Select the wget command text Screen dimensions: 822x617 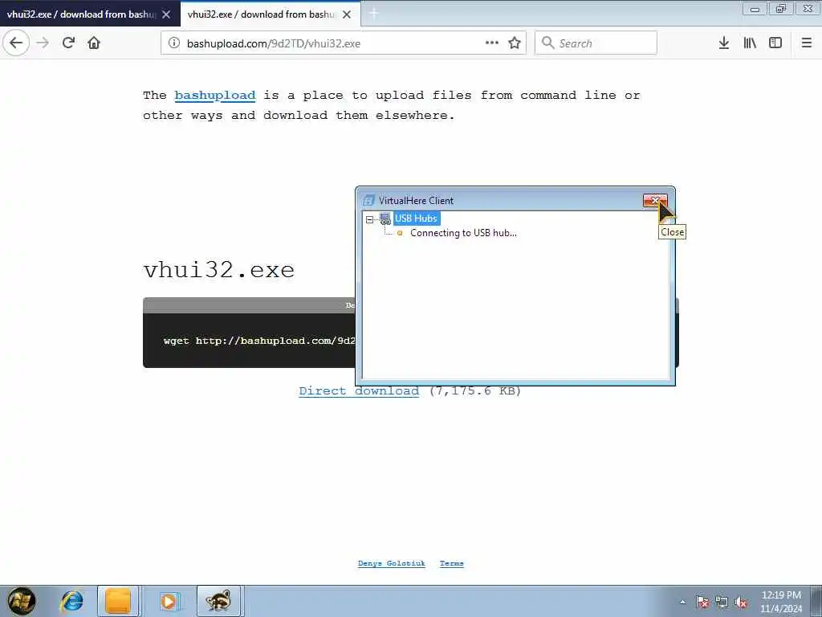(259, 341)
